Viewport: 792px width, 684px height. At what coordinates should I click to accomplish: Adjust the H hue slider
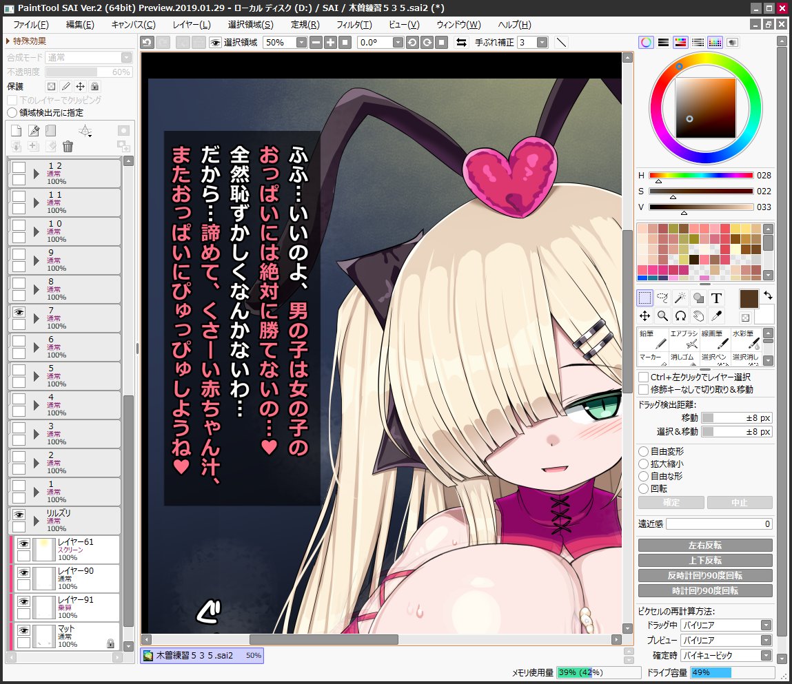(x=701, y=176)
